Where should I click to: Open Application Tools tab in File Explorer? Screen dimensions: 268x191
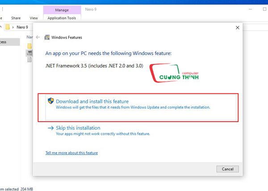(62, 18)
